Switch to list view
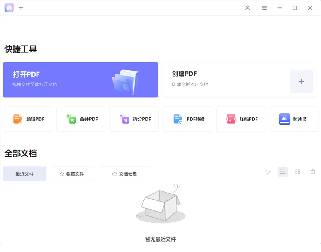This screenshot has height=252, width=321. (283, 172)
